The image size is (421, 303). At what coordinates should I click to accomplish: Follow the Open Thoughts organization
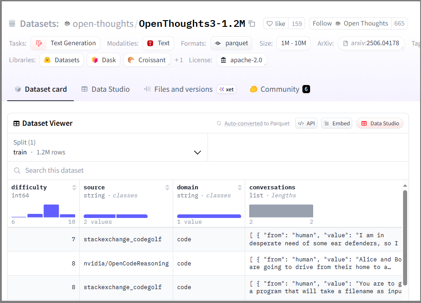pos(350,23)
